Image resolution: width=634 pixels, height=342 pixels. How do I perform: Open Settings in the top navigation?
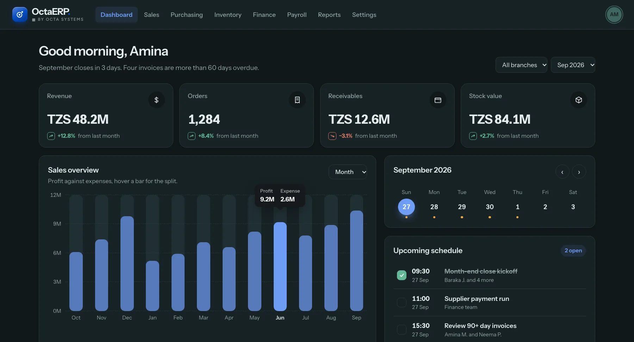click(364, 15)
